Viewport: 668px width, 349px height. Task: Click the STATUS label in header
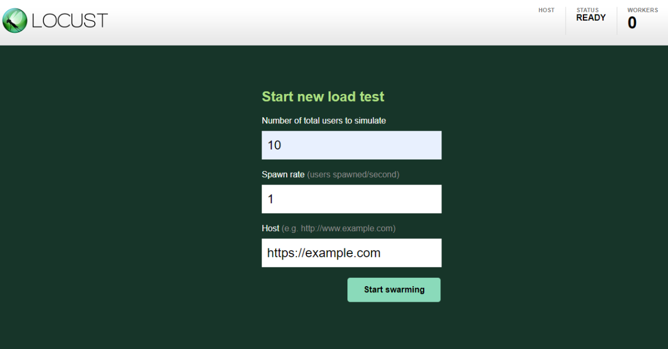point(588,10)
